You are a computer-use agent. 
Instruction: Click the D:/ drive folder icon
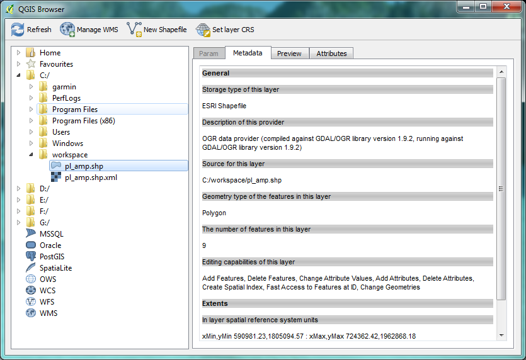click(30, 188)
